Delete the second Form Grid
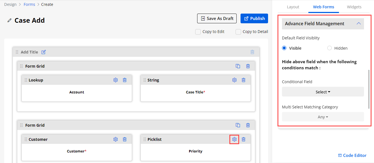The image size is (374, 163). click(248, 125)
